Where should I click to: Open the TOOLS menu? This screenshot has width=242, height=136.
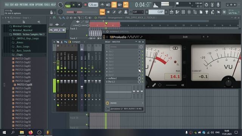click(47, 5)
